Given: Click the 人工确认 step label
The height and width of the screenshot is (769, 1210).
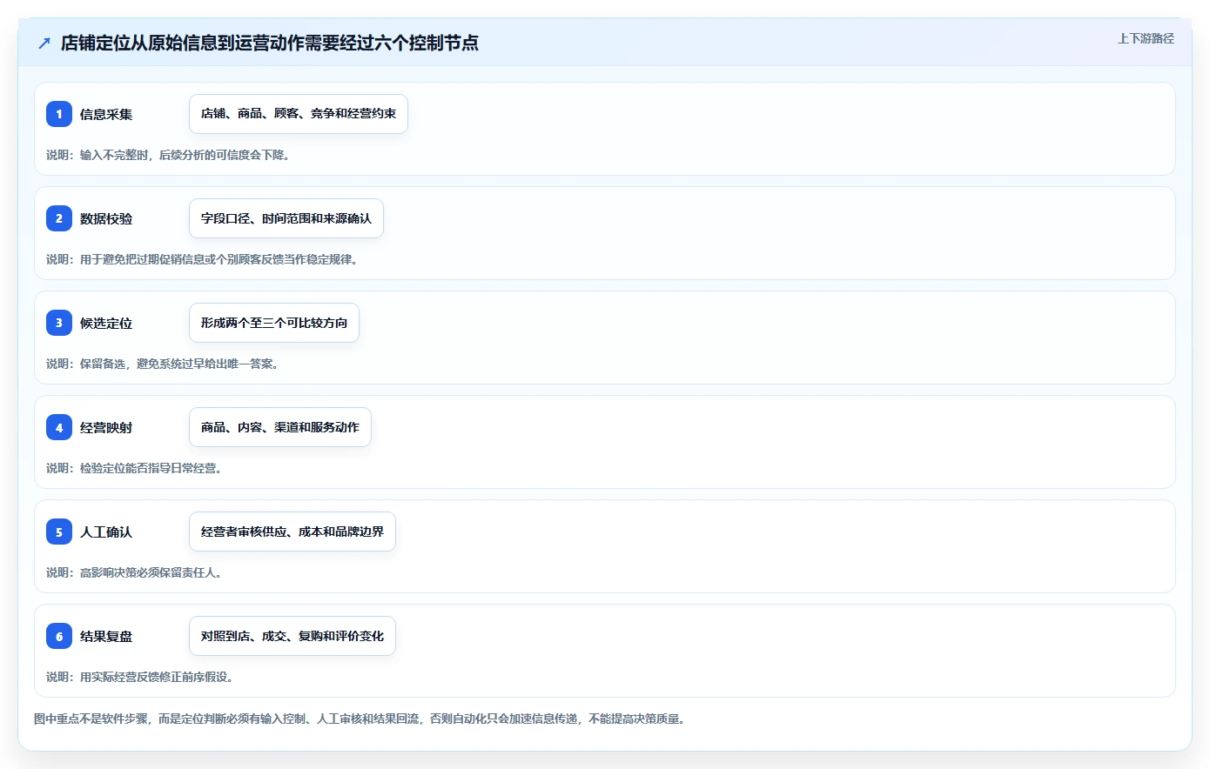Looking at the screenshot, I should pyautogui.click(x=106, y=532).
